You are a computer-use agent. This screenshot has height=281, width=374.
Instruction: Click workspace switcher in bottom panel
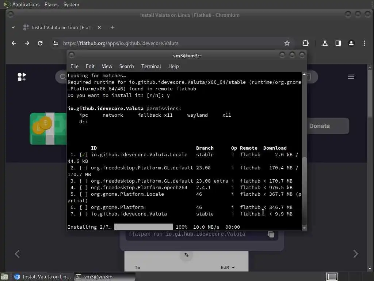point(332,277)
